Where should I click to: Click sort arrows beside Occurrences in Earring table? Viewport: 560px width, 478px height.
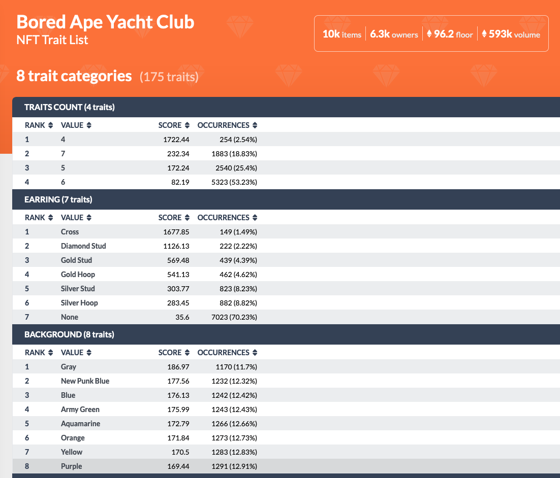click(x=255, y=218)
